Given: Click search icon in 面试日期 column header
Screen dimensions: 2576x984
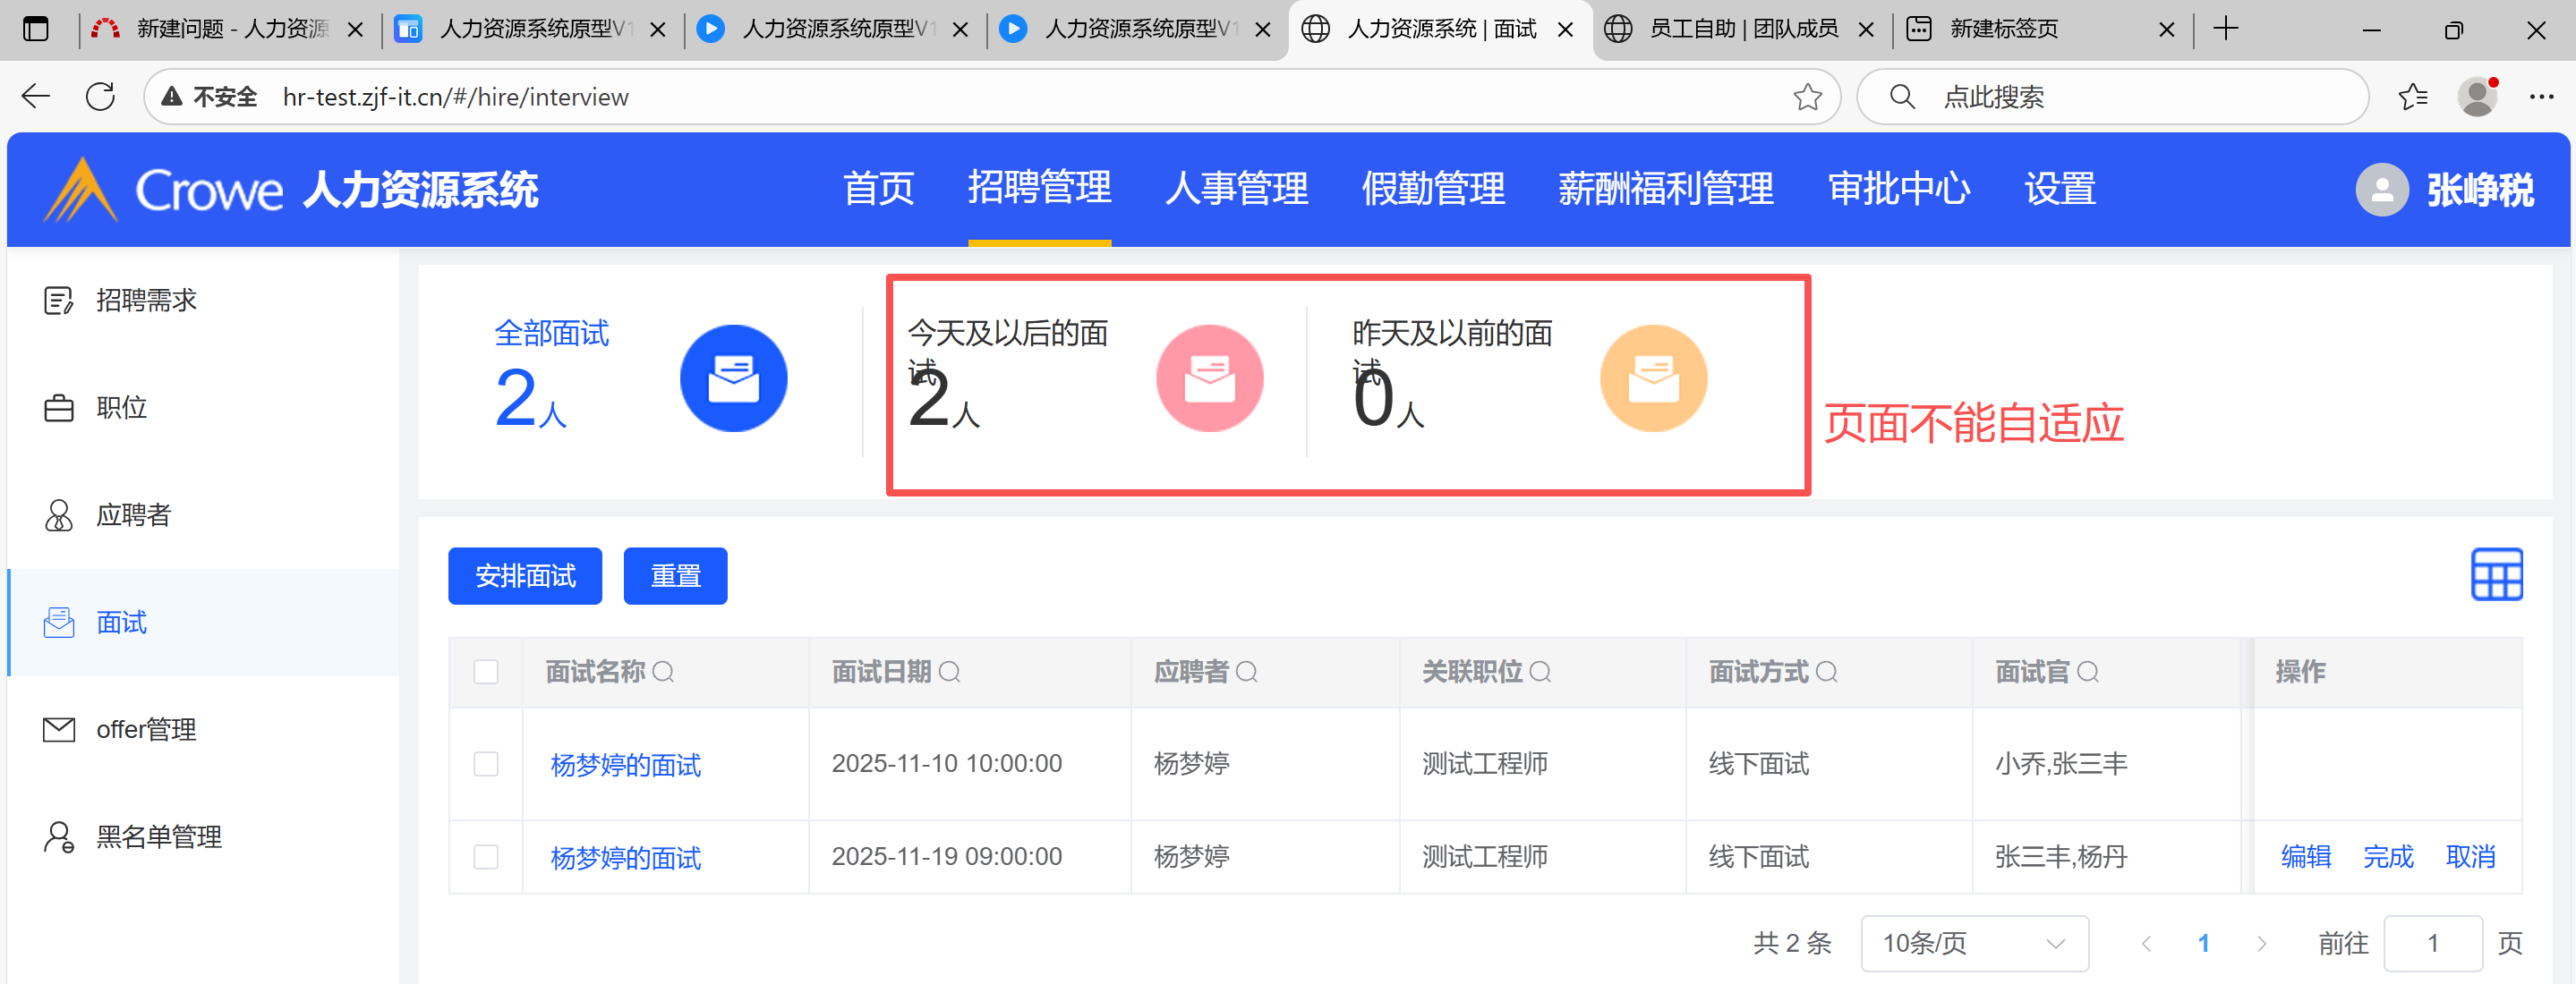Looking at the screenshot, I should click(x=949, y=673).
